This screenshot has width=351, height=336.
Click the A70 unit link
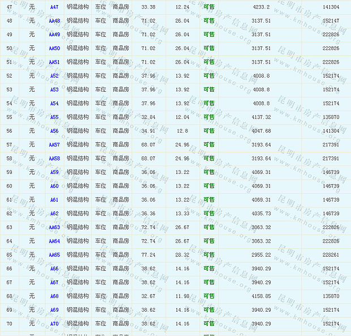[x=54, y=324]
